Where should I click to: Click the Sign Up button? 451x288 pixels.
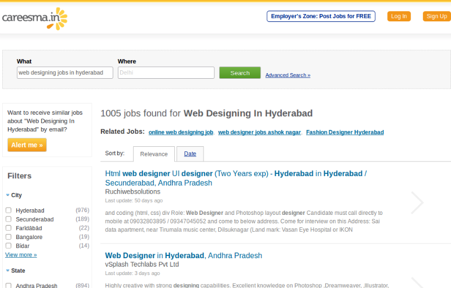(436, 16)
